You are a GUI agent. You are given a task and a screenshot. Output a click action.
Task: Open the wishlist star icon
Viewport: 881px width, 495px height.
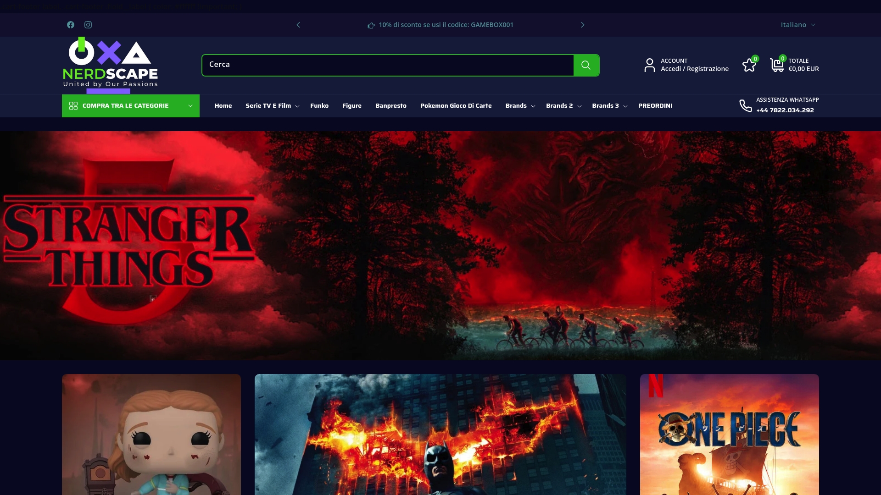[749, 65]
